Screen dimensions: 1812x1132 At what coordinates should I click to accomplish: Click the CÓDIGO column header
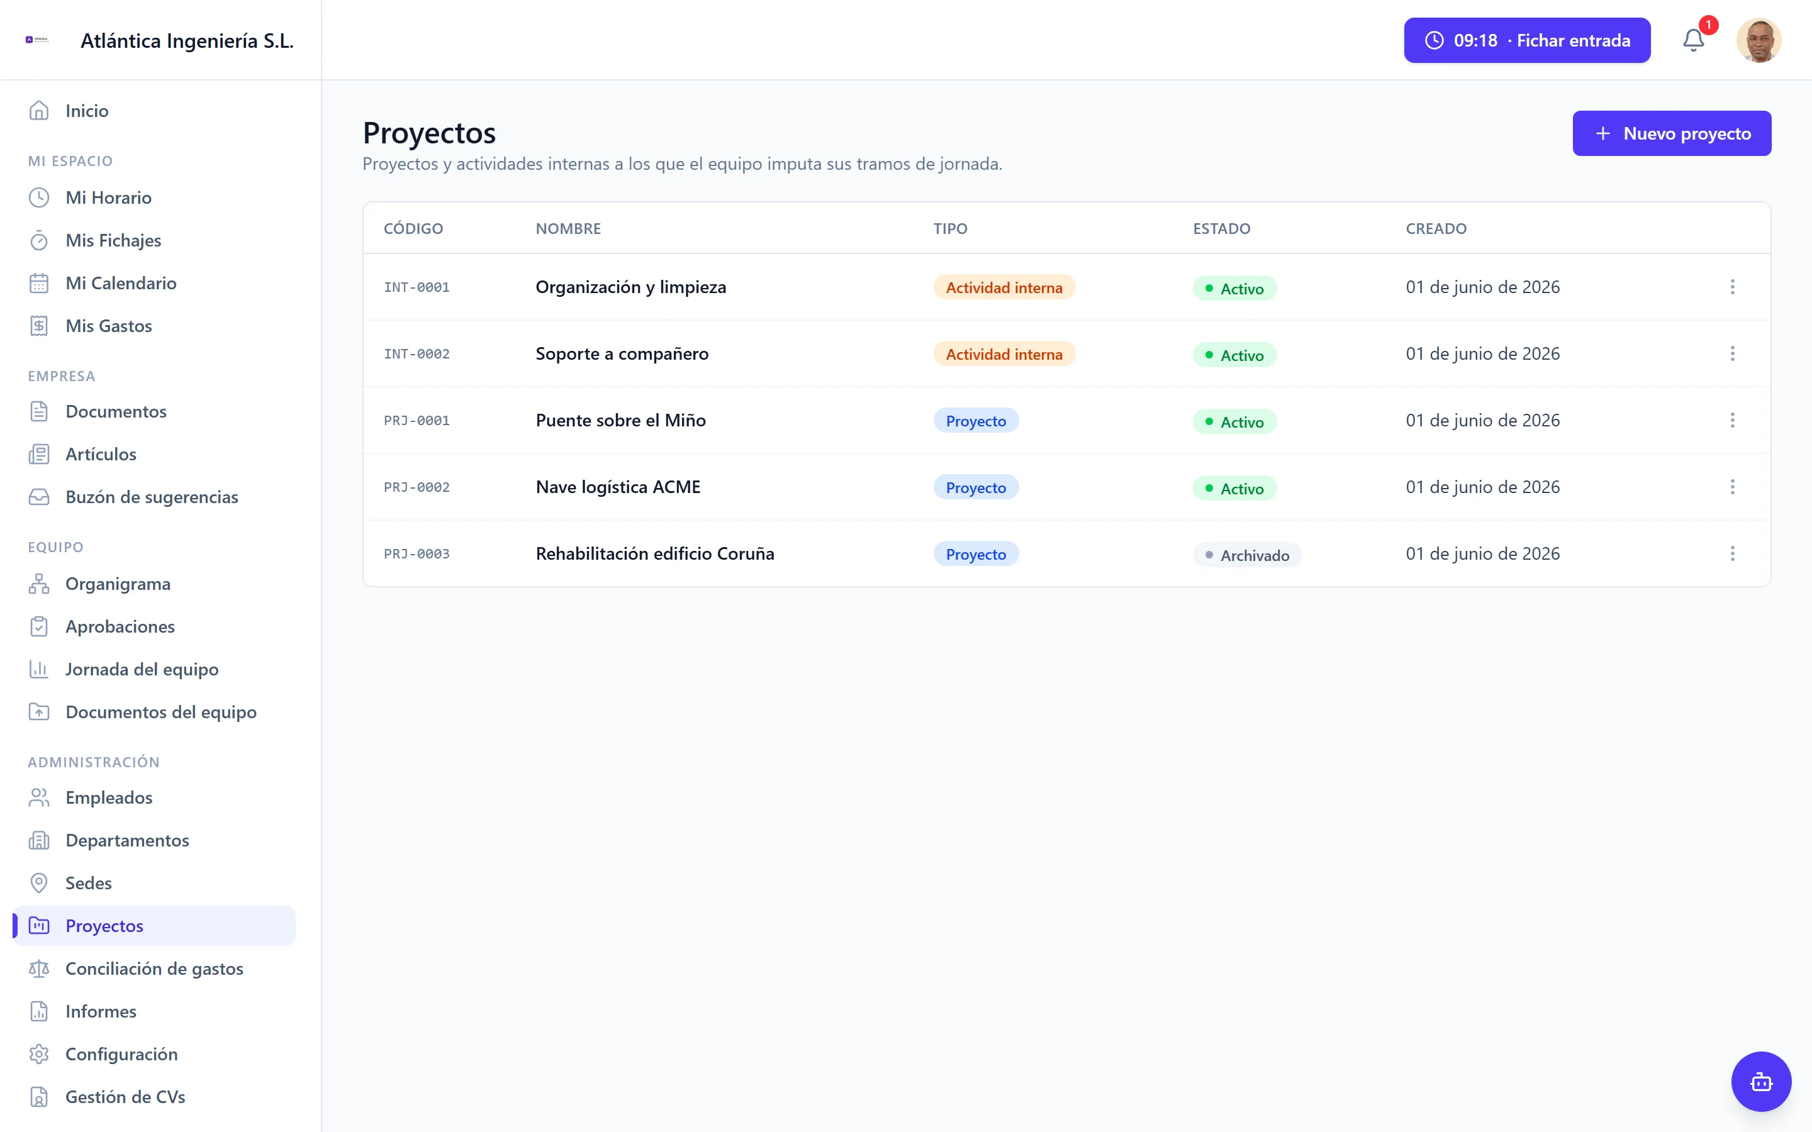pyautogui.click(x=413, y=228)
